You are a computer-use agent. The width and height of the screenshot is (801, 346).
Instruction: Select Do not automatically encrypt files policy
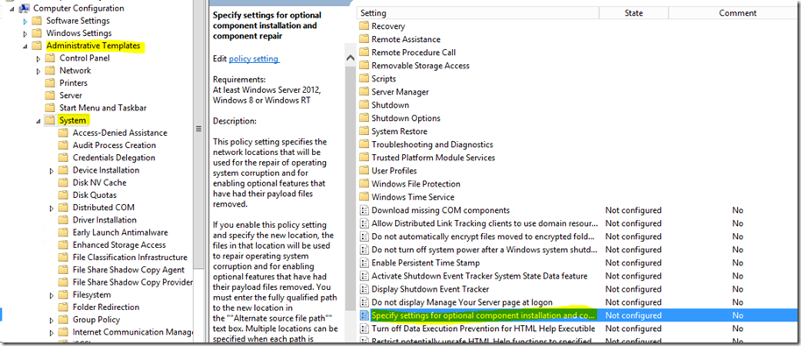483,237
